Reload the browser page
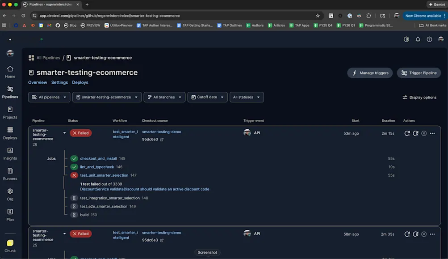Image resolution: width=448 pixels, height=259 pixels. pos(23,16)
